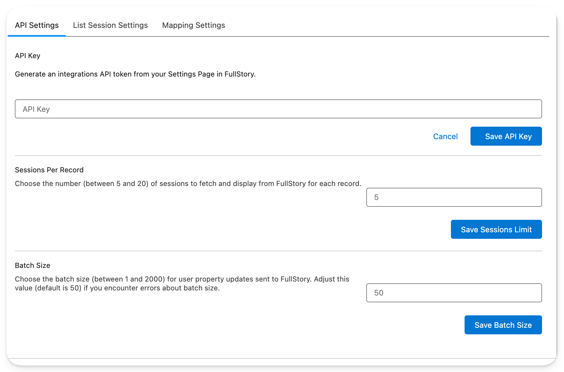Screen dimensions: 564x372
Task: Open the List Session Settings tab
Action: (x=110, y=25)
